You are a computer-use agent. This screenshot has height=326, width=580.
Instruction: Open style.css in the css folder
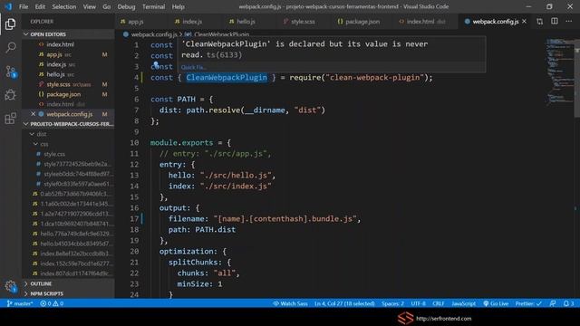[68, 154]
